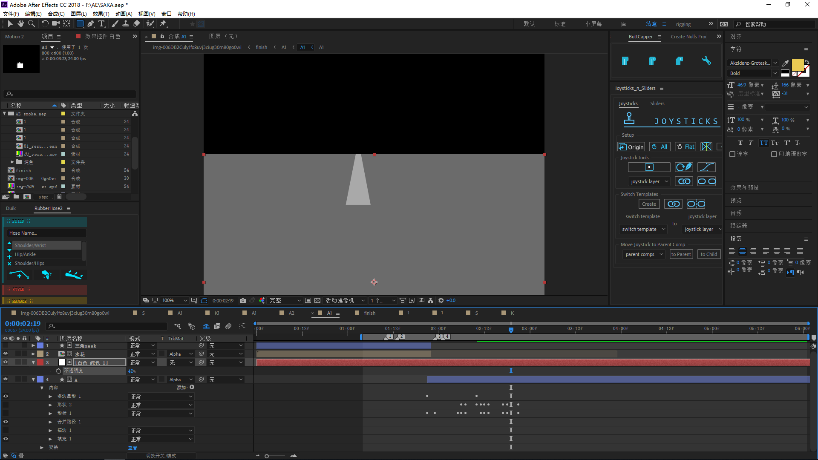Hide the 水花 layer with eye icon
The height and width of the screenshot is (460, 818).
[x=6, y=354]
